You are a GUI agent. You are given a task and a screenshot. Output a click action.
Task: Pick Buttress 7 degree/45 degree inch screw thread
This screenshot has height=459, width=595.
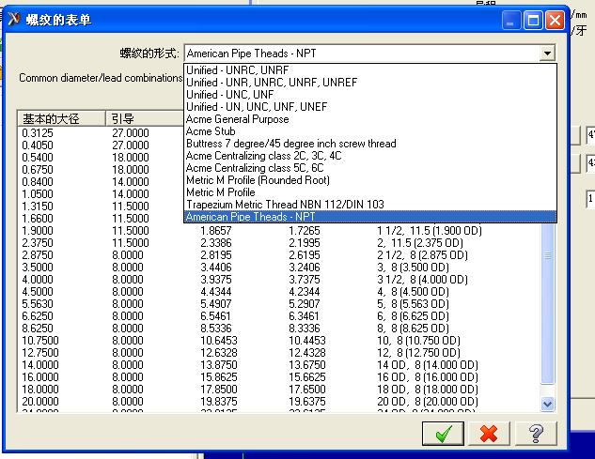click(x=370, y=144)
